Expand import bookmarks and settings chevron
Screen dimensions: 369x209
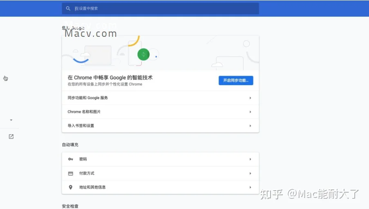pyautogui.click(x=250, y=126)
